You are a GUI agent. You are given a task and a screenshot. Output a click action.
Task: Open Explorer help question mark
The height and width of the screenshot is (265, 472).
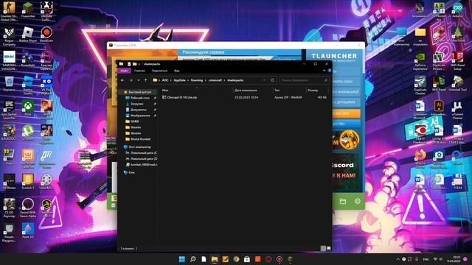pyautogui.click(x=330, y=71)
